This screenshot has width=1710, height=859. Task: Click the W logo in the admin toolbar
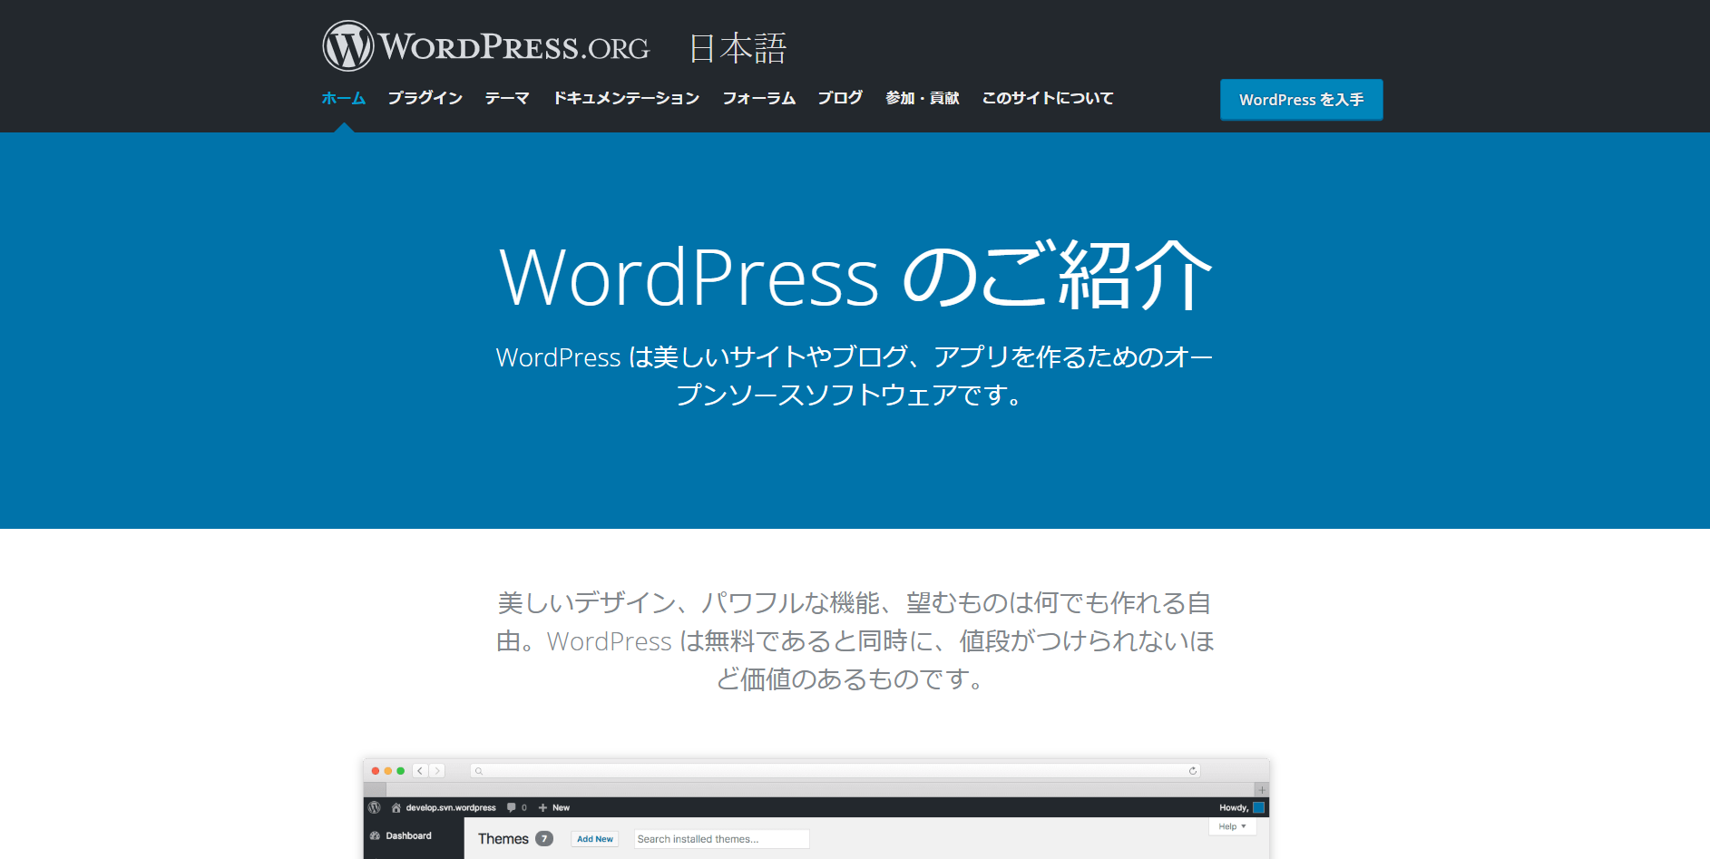click(x=372, y=806)
